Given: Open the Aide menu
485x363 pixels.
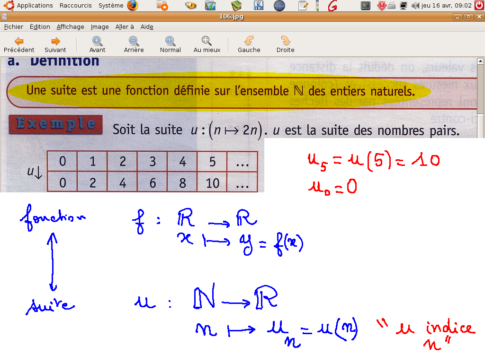Looking at the screenshot, I should (x=147, y=27).
